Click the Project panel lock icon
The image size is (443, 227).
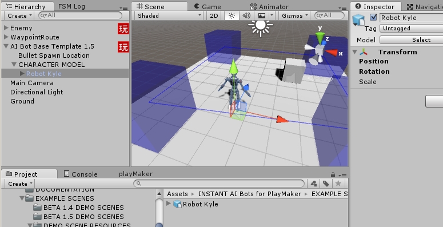coord(333,175)
